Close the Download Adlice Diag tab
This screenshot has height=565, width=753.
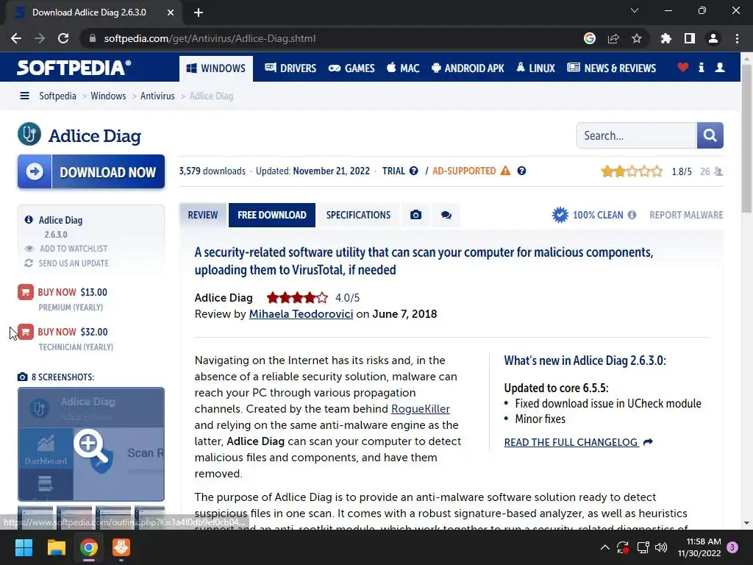(171, 13)
